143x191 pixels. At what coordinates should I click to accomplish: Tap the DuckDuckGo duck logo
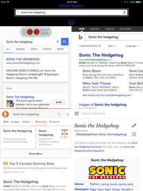click(6, 114)
